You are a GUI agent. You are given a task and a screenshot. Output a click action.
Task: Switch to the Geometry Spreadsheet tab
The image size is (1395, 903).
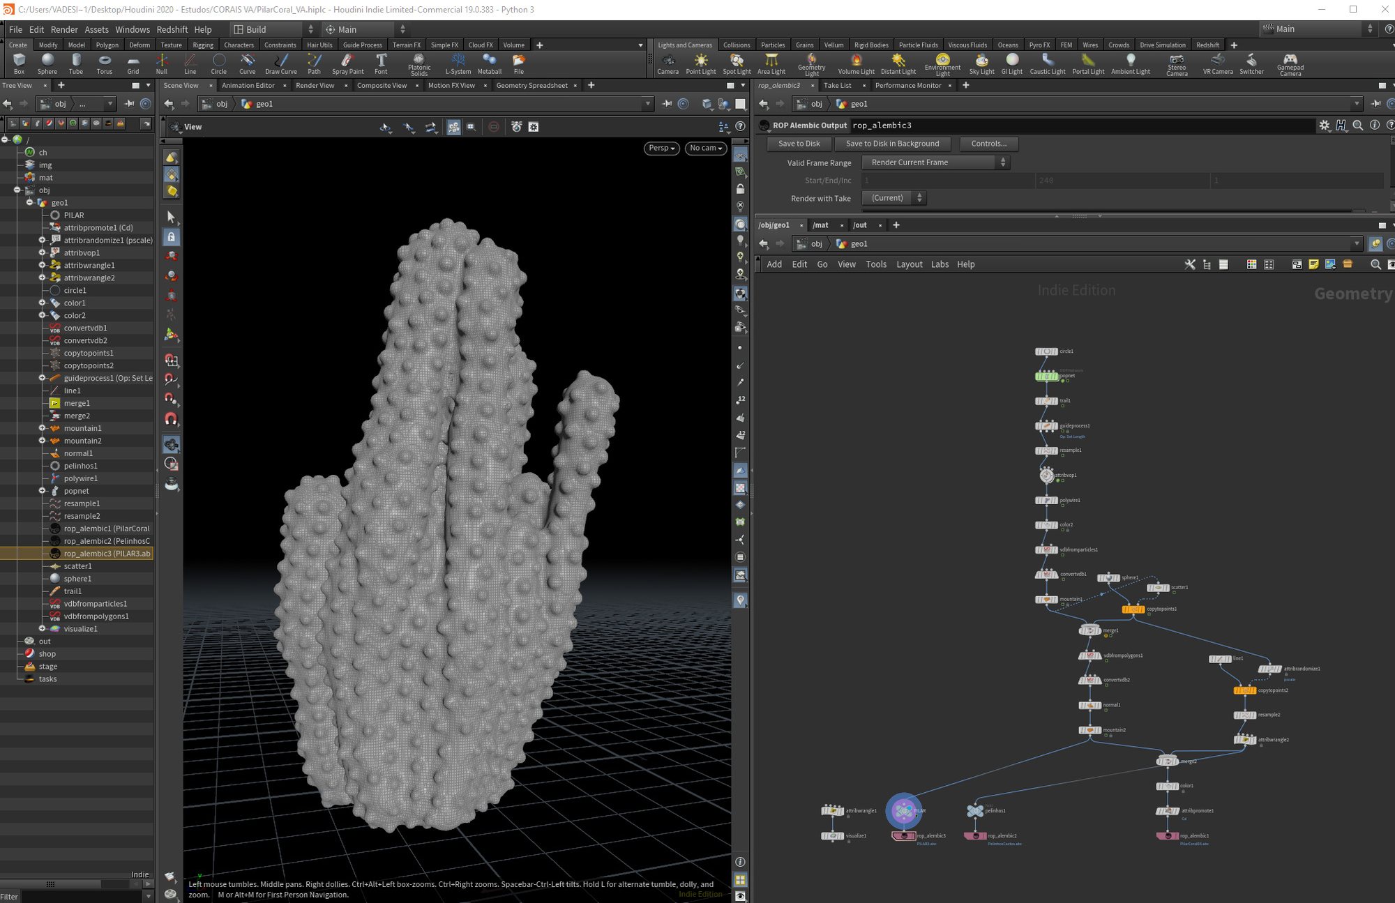[531, 85]
